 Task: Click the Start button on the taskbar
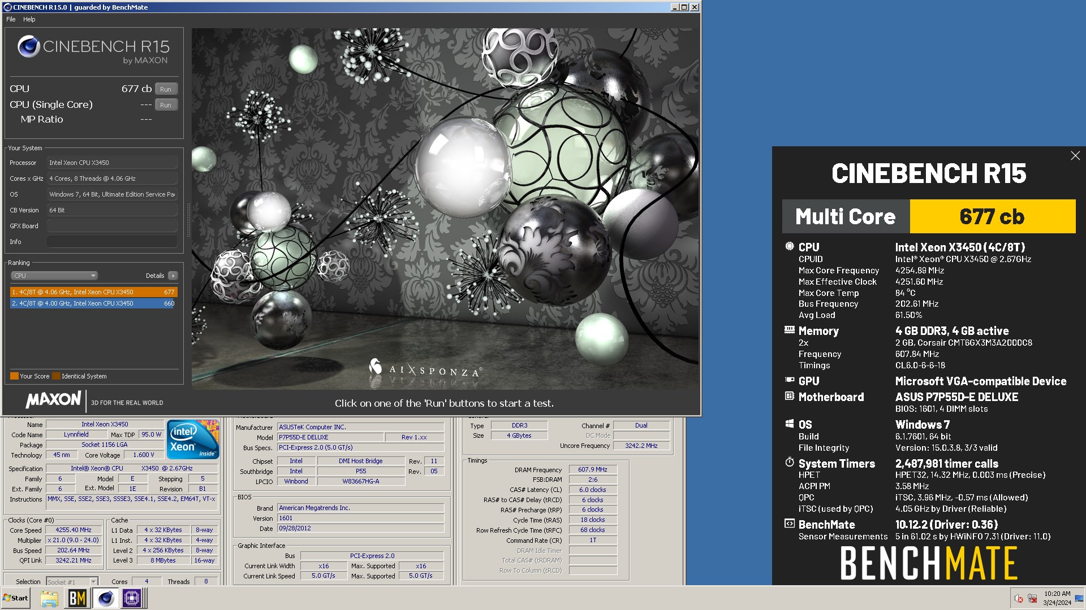tap(16, 598)
